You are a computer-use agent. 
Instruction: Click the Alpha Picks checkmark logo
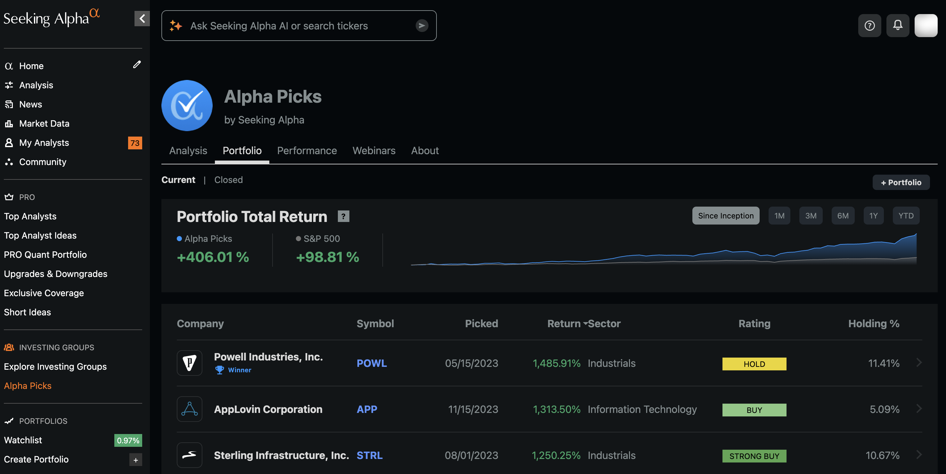pos(187,106)
